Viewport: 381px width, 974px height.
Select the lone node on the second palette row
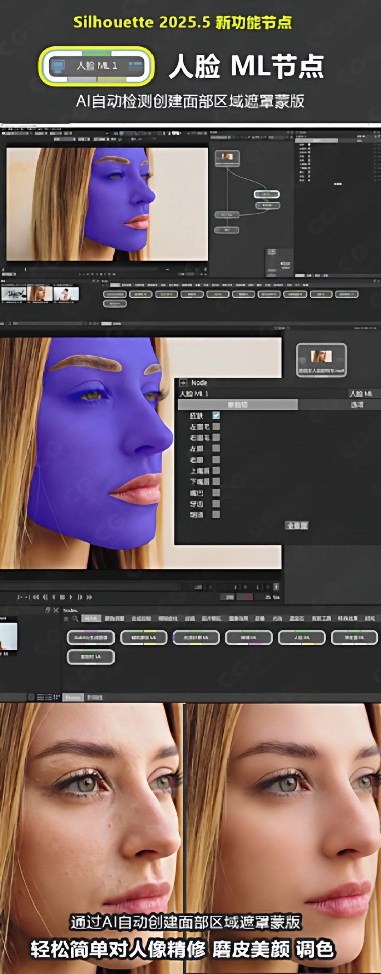(x=91, y=657)
